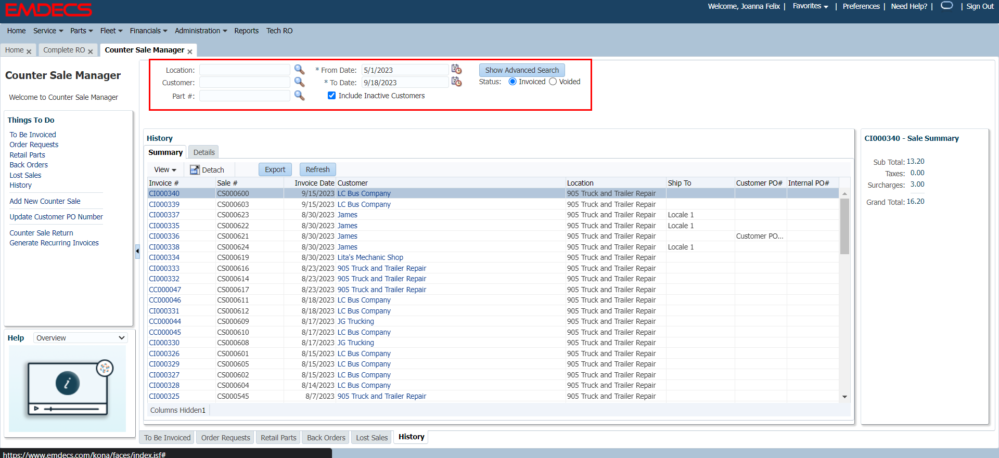Click the Refresh button
The height and width of the screenshot is (458, 999).
click(318, 169)
